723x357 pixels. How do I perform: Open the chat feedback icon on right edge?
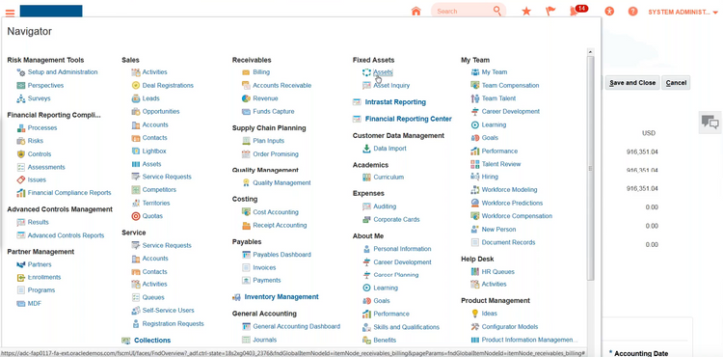[x=710, y=123]
